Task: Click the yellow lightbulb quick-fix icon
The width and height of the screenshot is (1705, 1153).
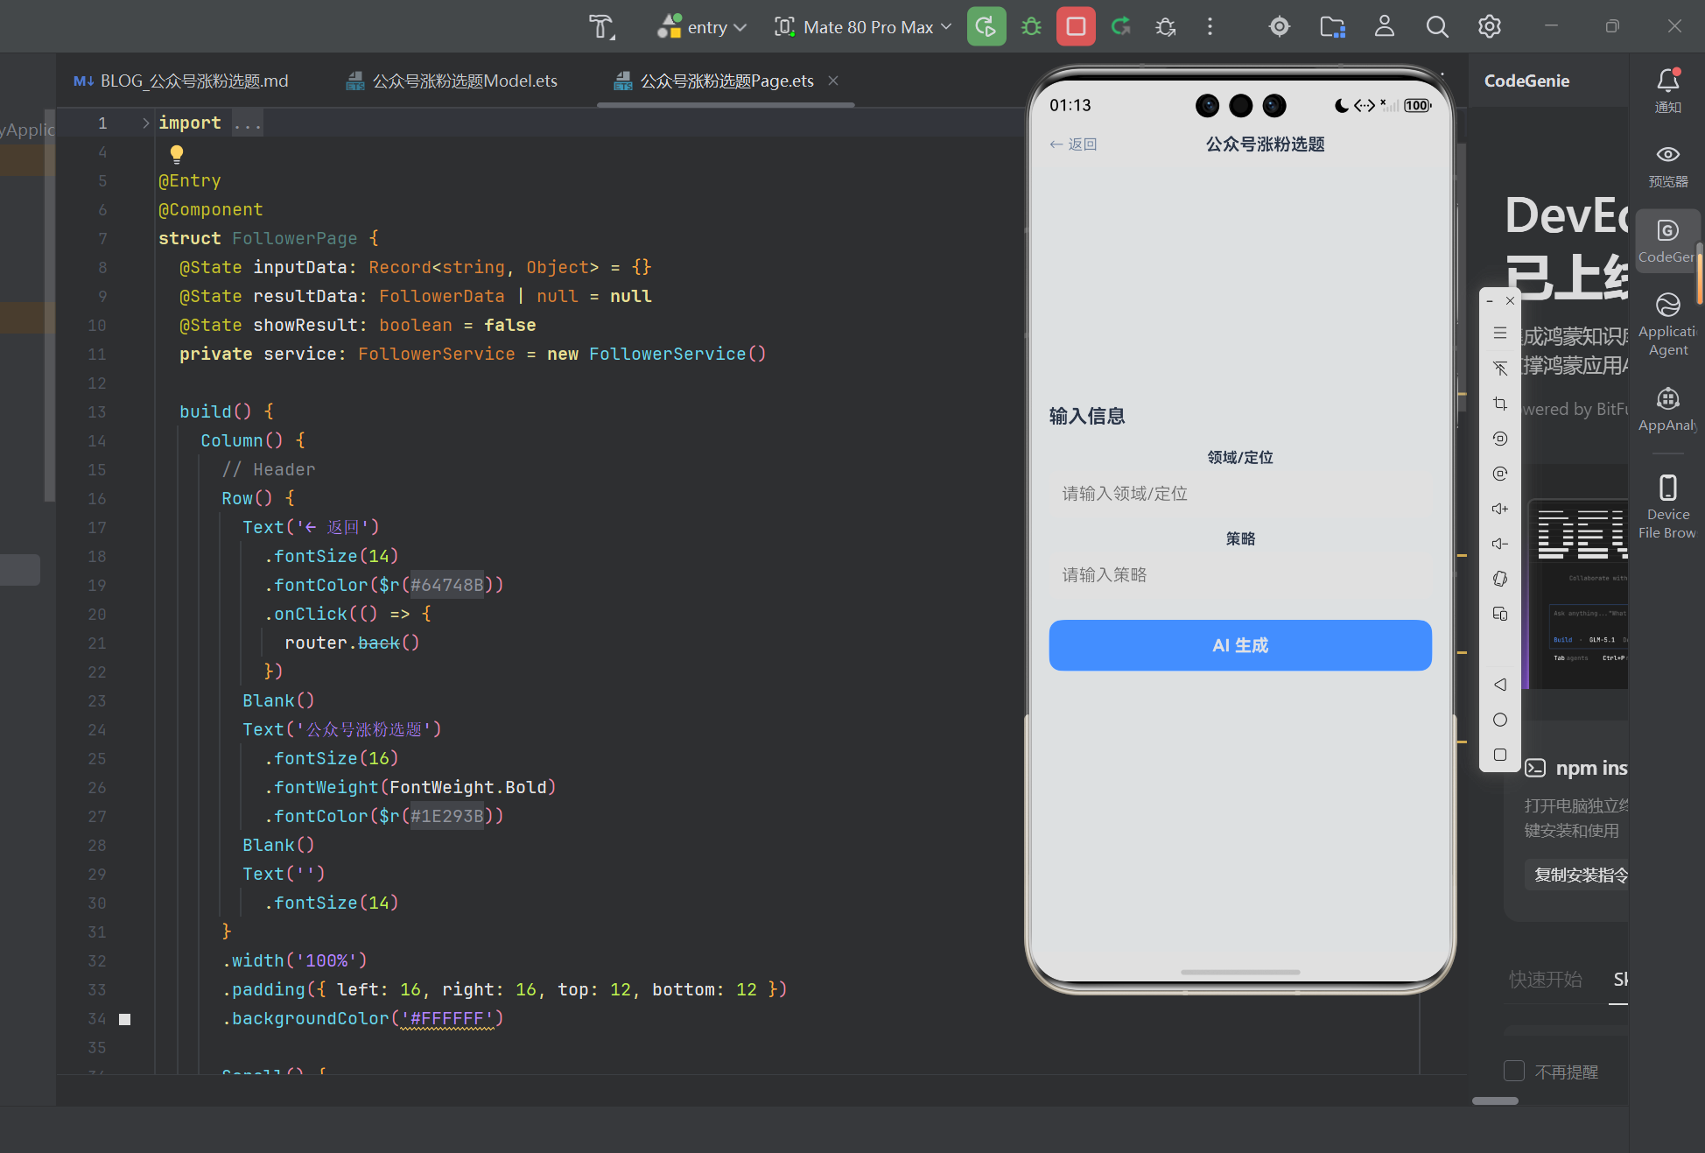Action: click(x=177, y=154)
